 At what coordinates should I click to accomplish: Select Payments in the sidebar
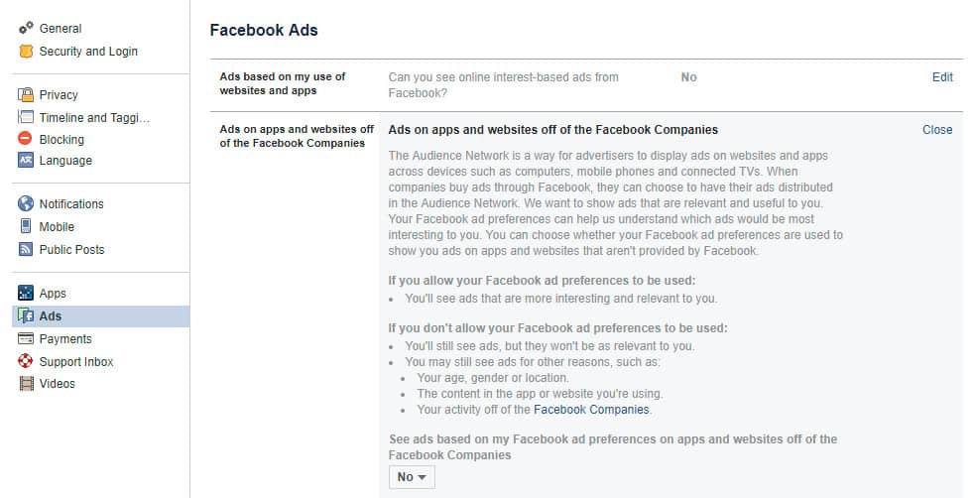point(65,339)
